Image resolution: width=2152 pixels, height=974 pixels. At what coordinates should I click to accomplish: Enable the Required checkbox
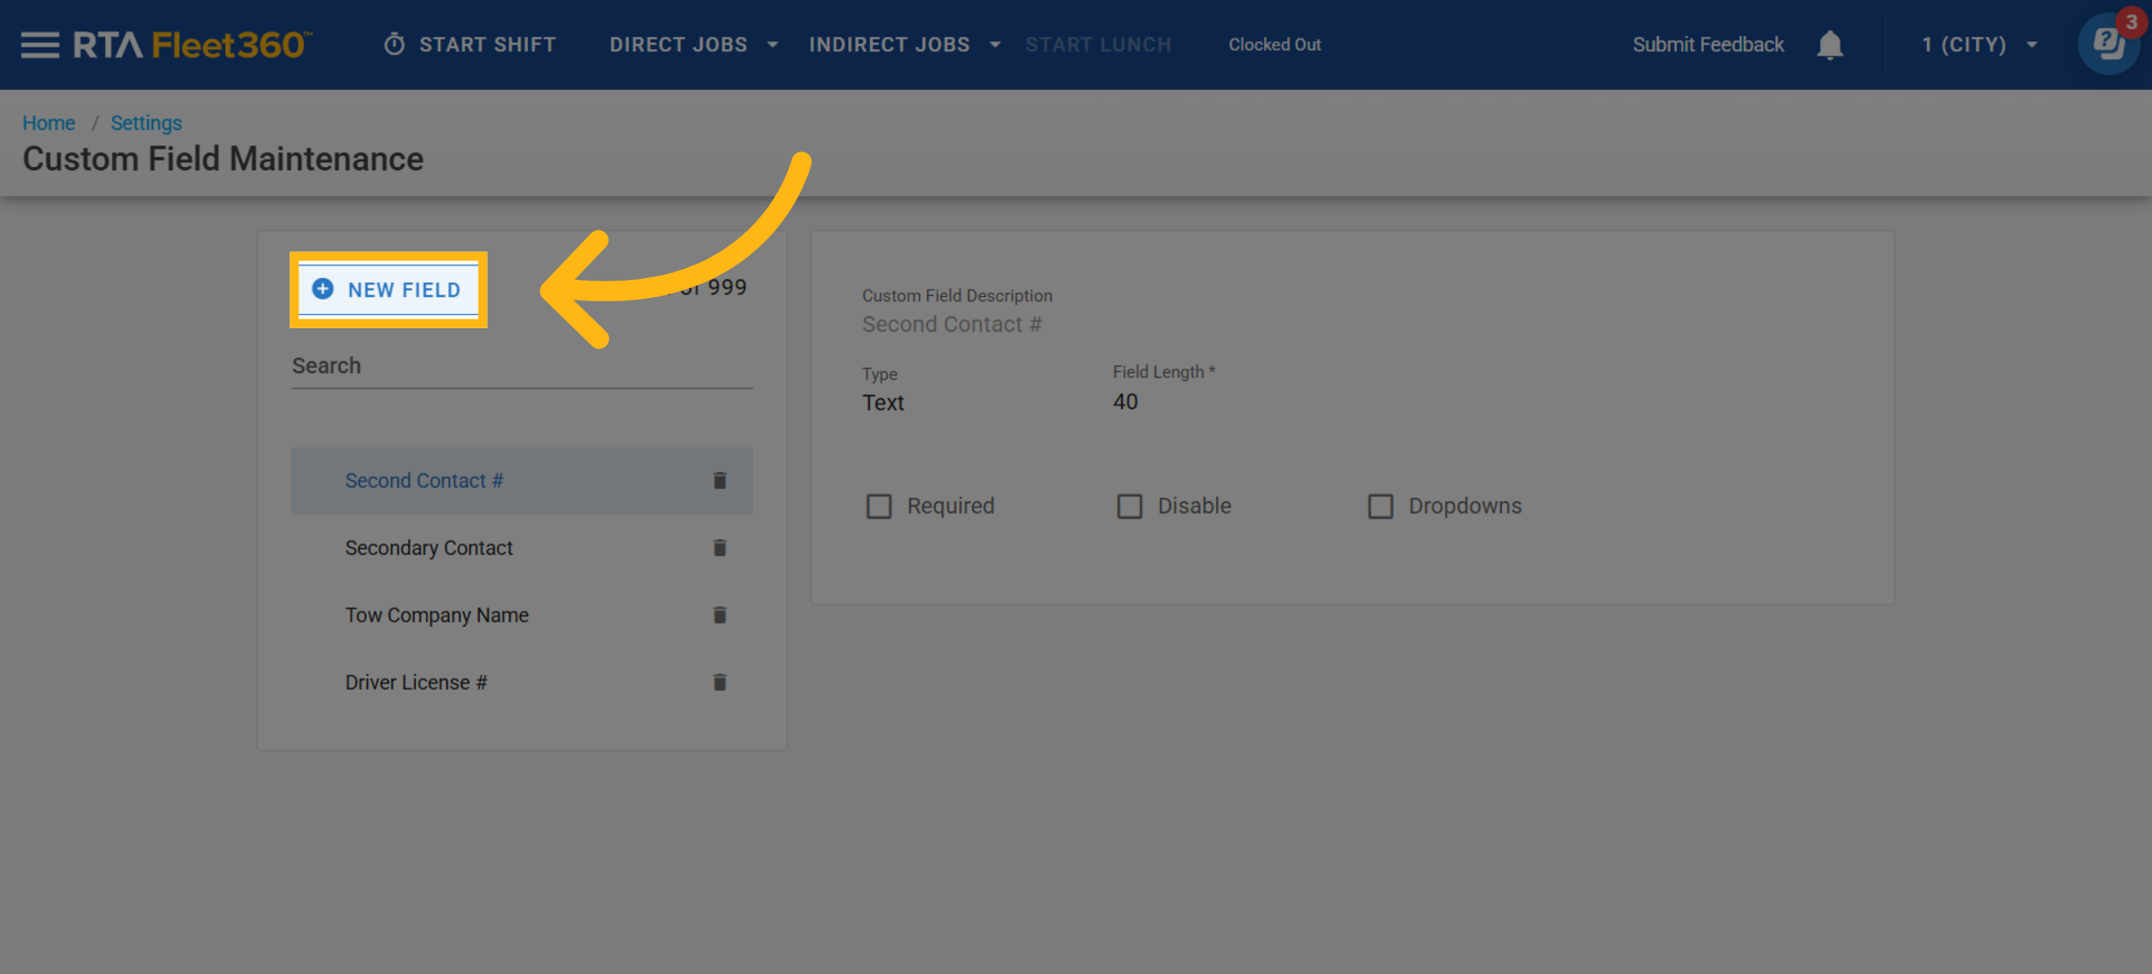pos(879,507)
